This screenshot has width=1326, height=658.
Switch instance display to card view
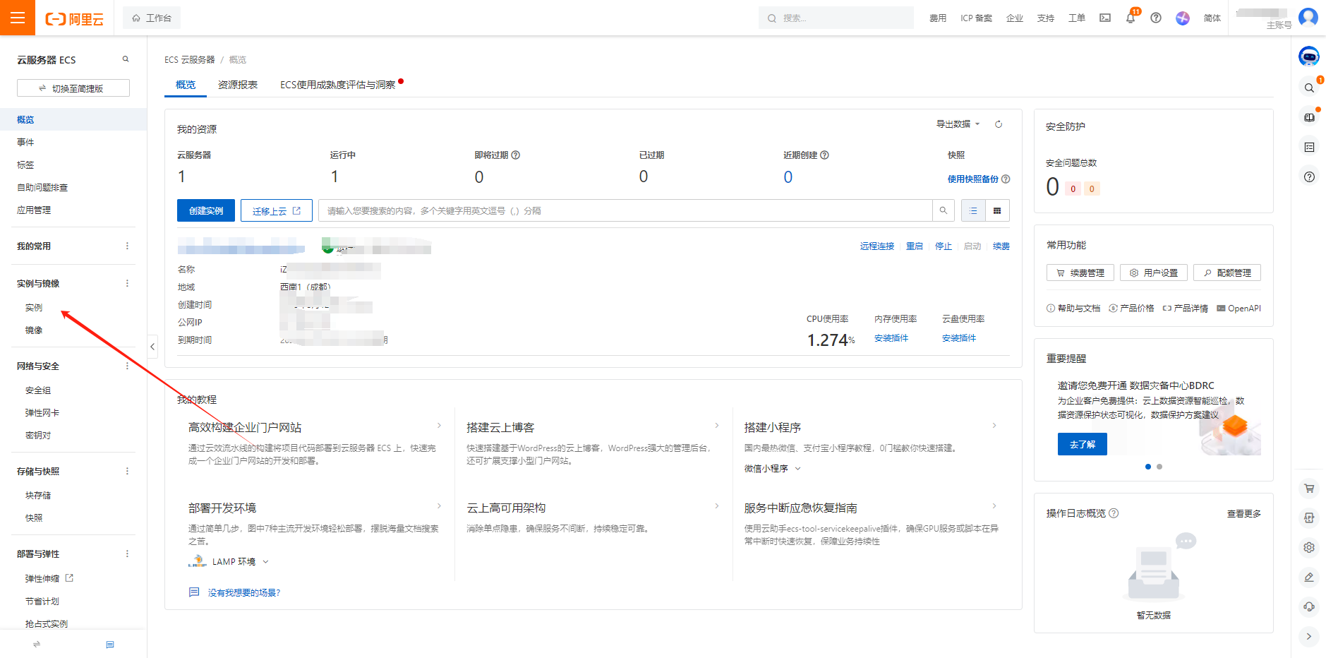[997, 210]
